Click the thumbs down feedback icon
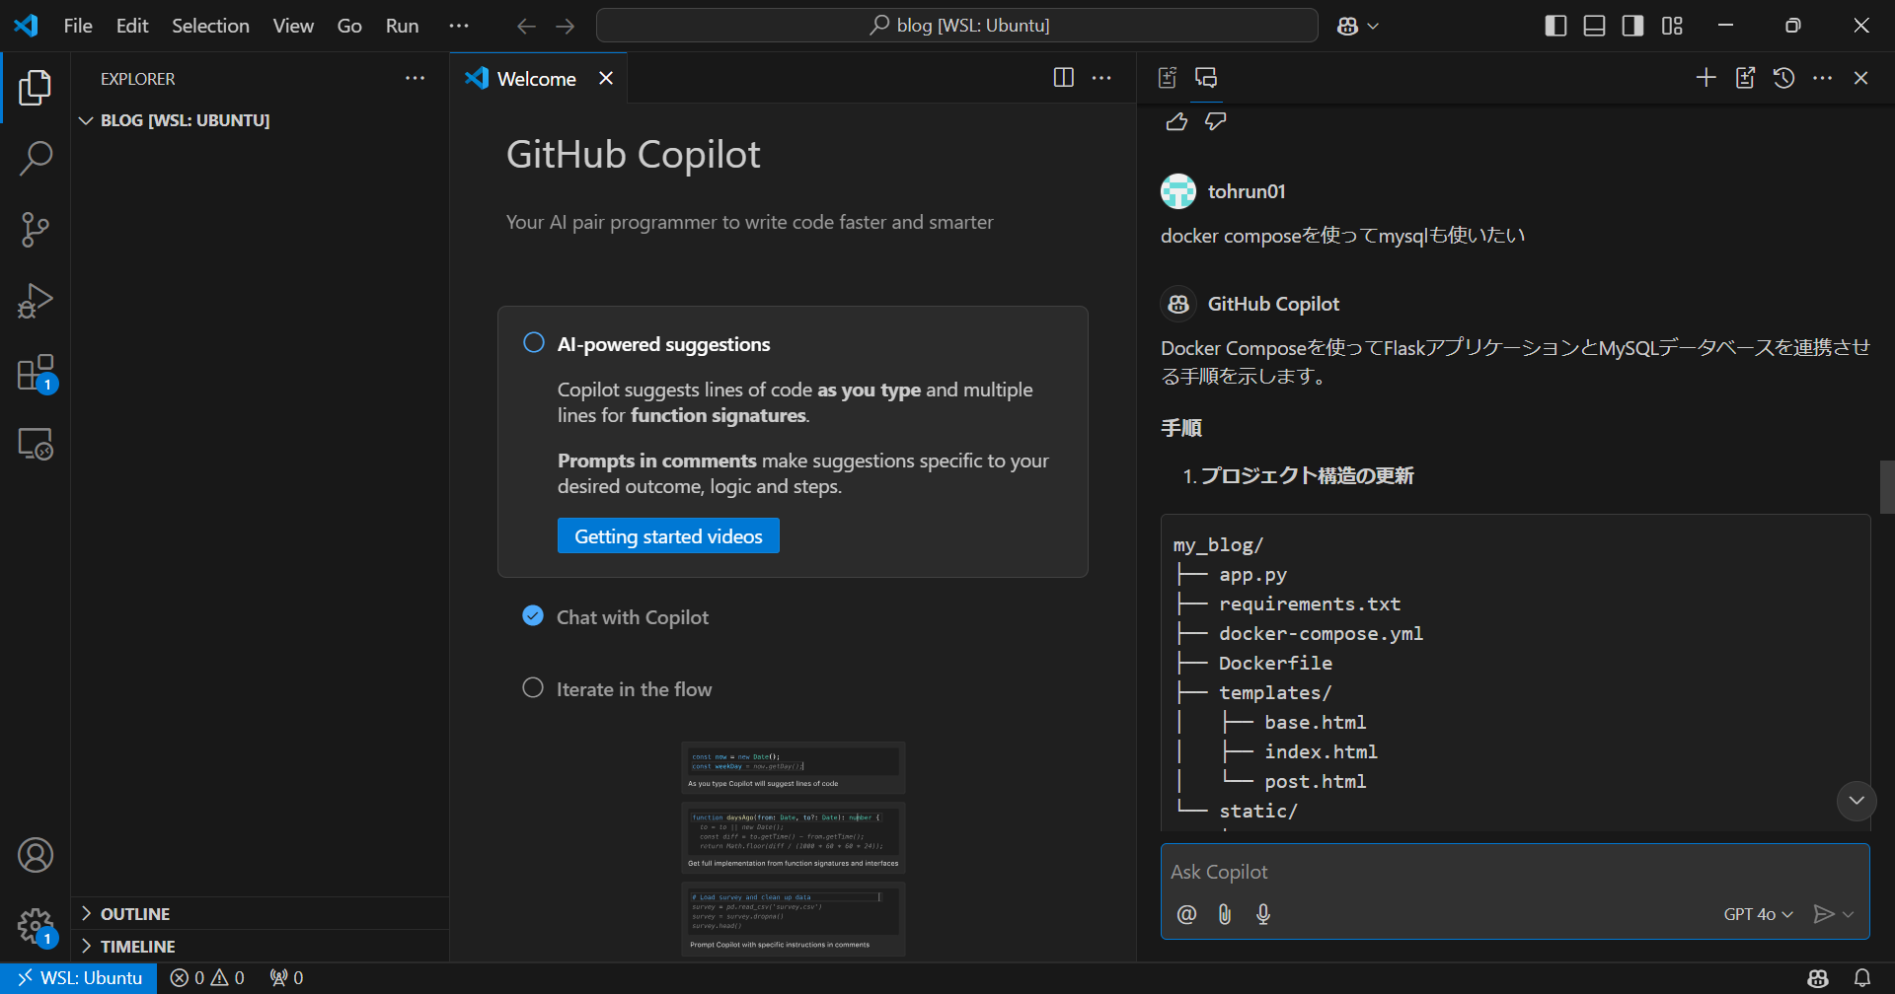1895x994 pixels. (x=1215, y=121)
